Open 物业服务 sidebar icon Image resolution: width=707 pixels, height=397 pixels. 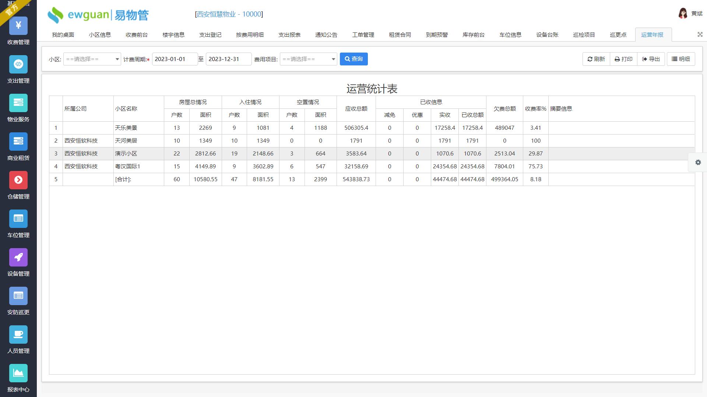click(18, 103)
